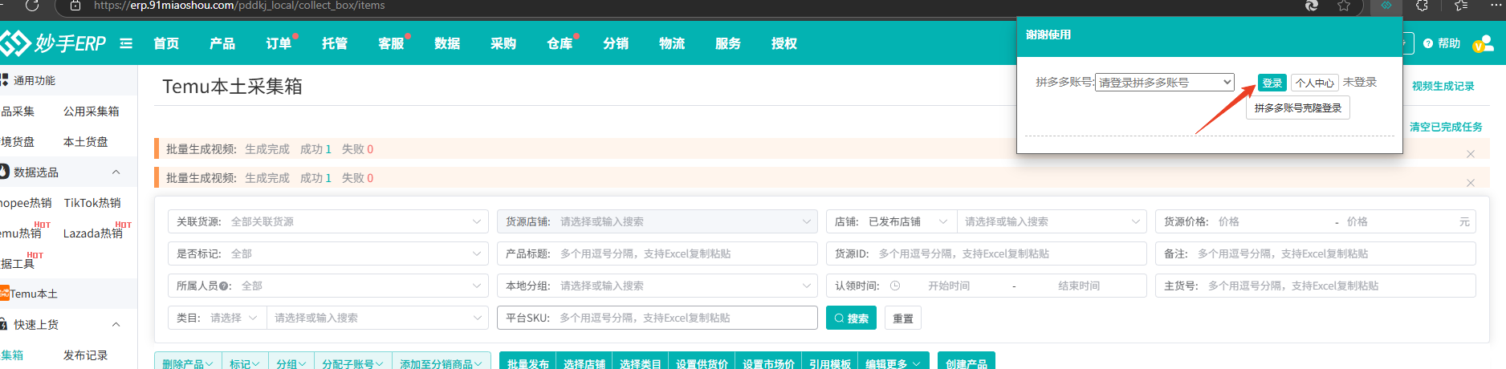Click the 妙手ERP logo
This screenshot has width=1506, height=369.
click(53, 43)
